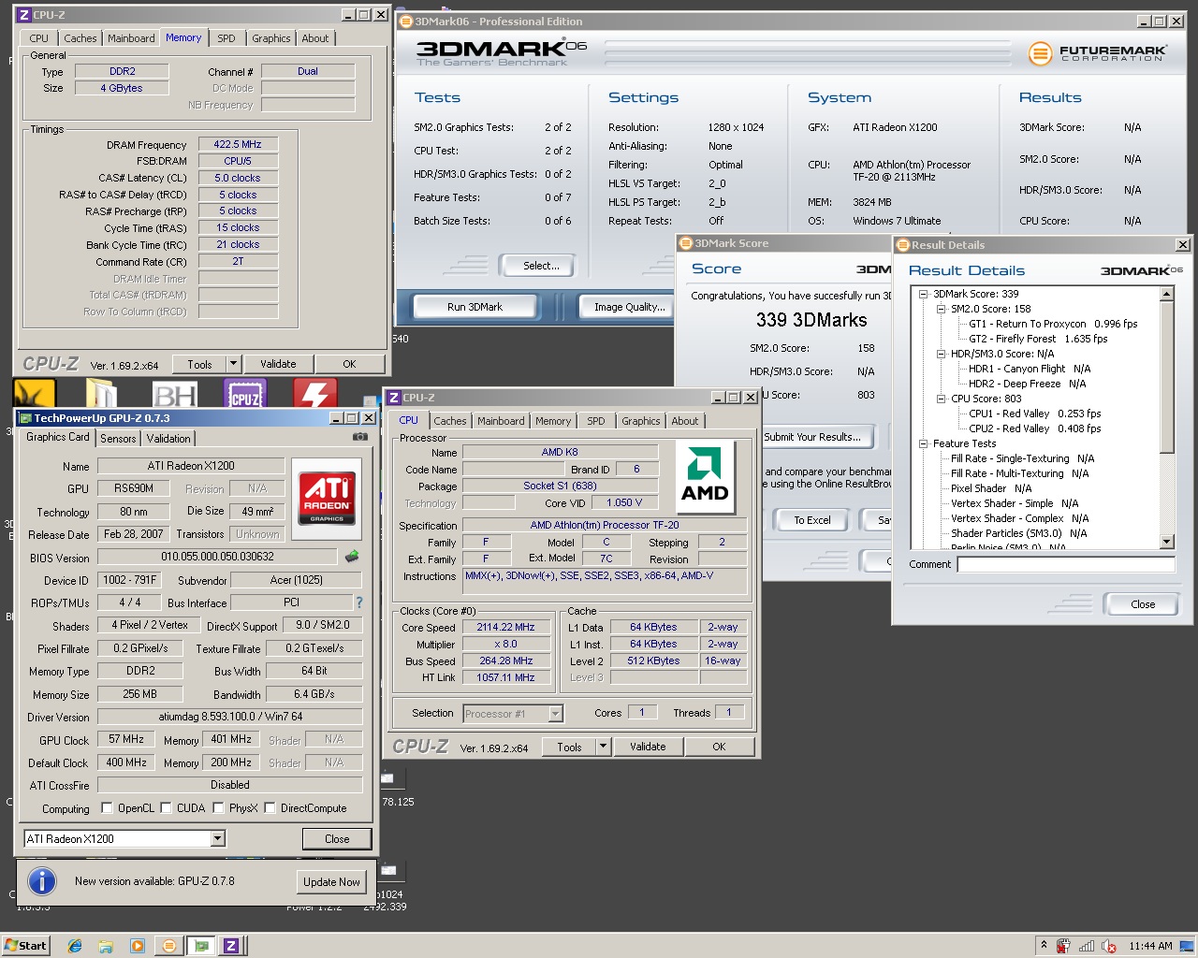Open Windows Explorer from the taskbar
Screen dimensions: 1198x958
(x=106, y=946)
